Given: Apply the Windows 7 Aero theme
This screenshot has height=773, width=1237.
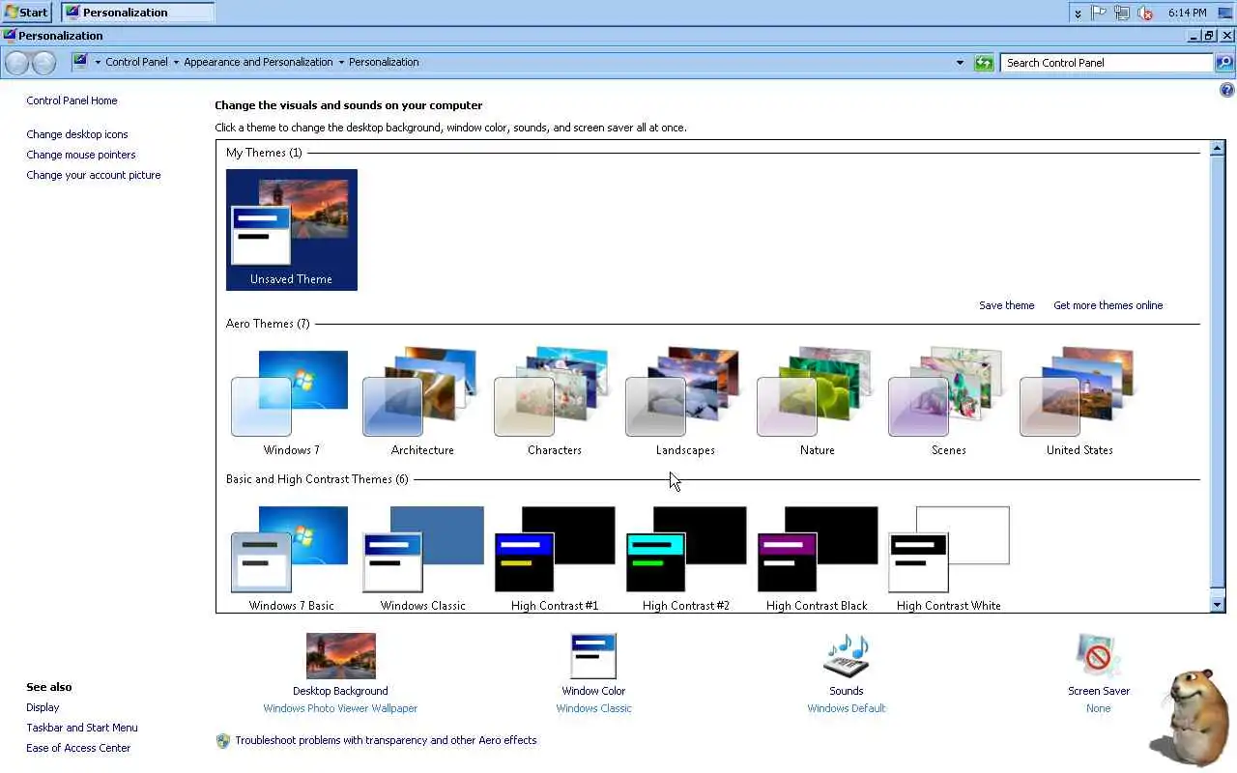Looking at the screenshot, I should [291, 402].
